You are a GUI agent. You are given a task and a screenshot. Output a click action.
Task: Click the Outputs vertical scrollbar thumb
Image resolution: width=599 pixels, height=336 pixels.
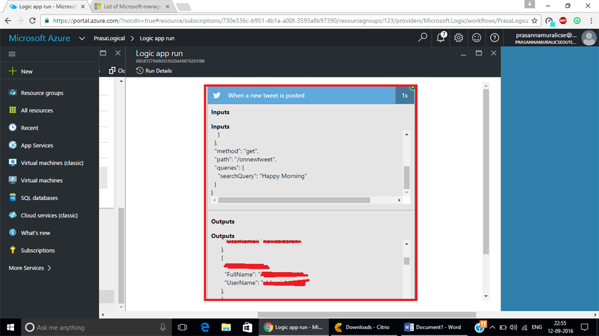[407, 261]
